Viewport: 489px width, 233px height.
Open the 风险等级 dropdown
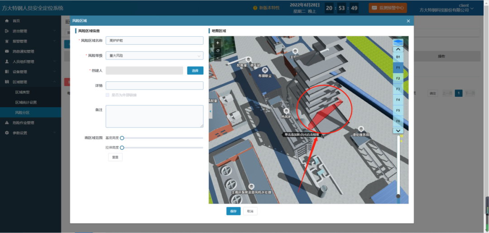[x=154, y=56]
